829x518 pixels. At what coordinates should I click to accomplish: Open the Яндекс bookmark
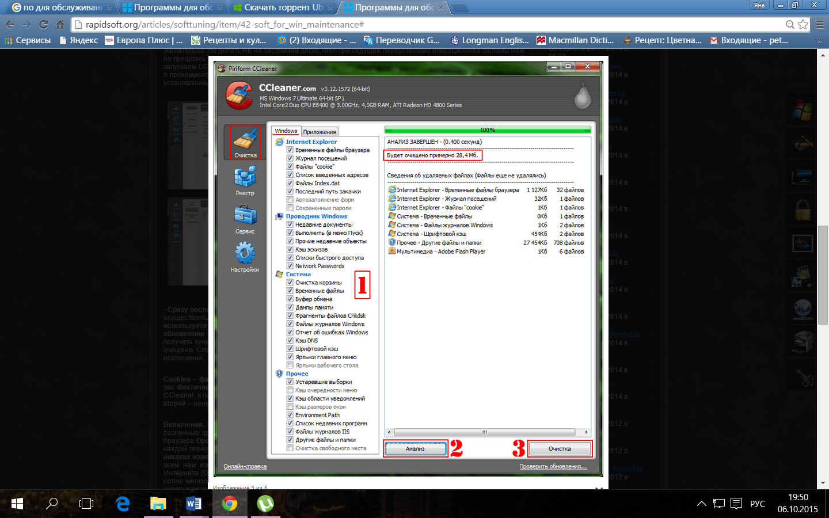pos(79,40)
